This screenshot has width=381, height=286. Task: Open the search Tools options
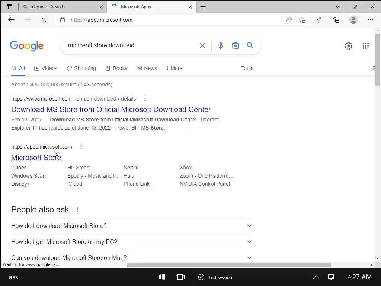(247, 69)
